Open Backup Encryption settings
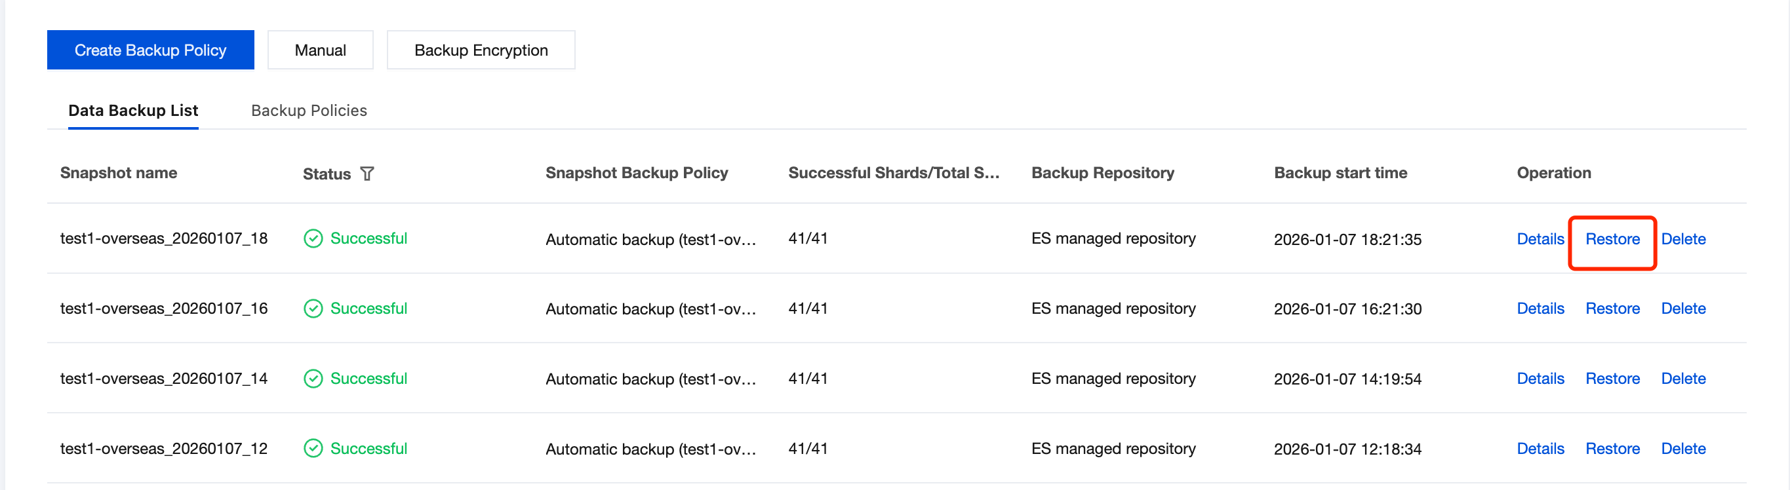 (481, 50)
